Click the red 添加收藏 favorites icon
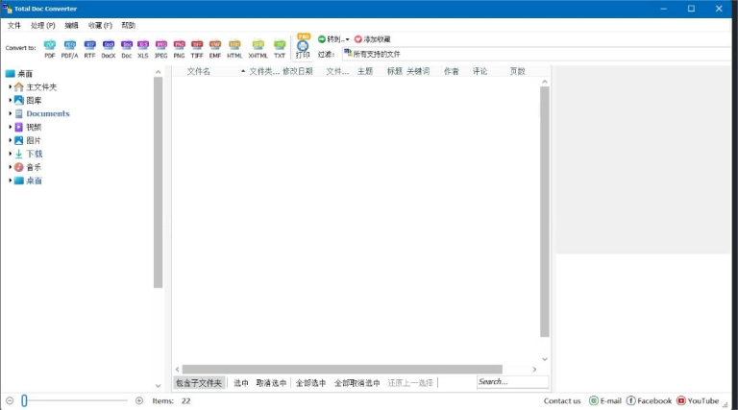Image resolution: width=738 pixels, height=410 pixels. pyautogui.click(x=357, y=39)
